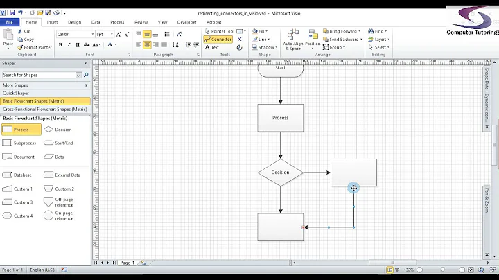Image resolution: width=499 pixels, height=280 pixels.
Task: Click the zoom slider handle
Action: coord(443,270)
